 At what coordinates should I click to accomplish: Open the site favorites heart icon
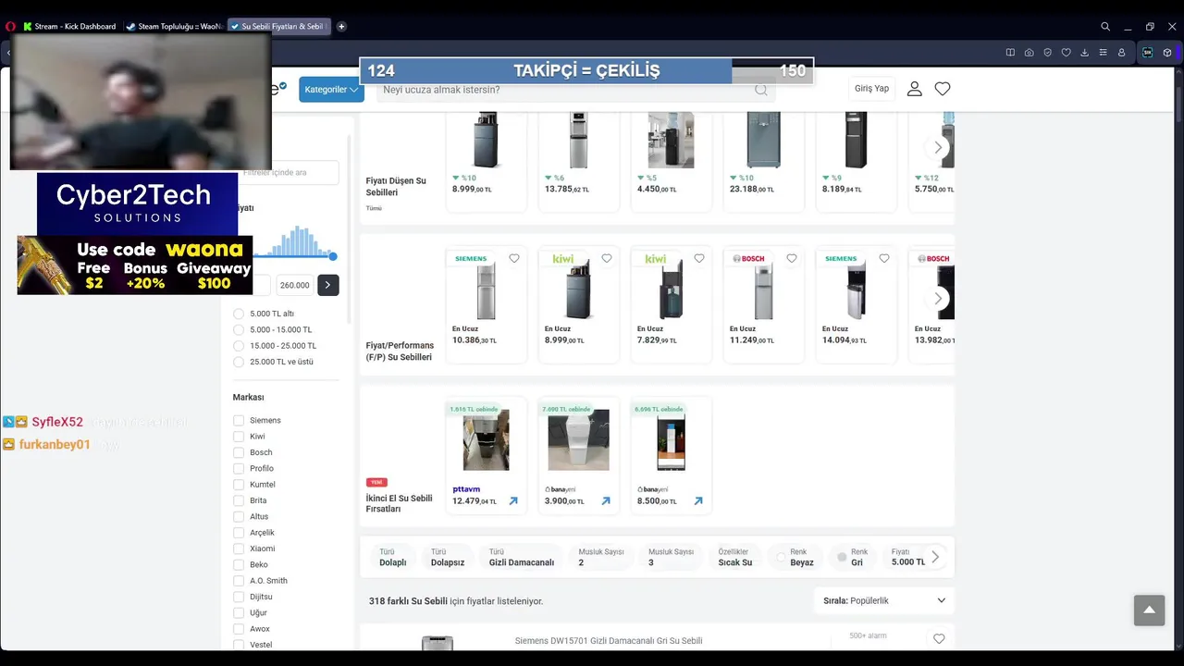[943, 89]
